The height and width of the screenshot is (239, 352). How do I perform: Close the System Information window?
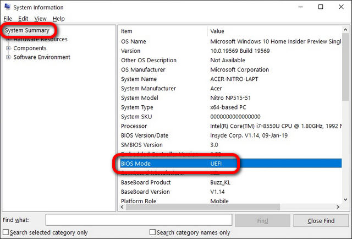(x=341, y=7)
